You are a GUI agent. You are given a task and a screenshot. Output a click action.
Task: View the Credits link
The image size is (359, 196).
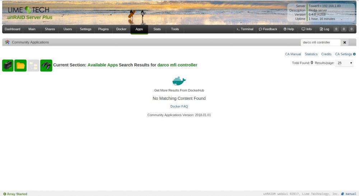pos(326,54)
